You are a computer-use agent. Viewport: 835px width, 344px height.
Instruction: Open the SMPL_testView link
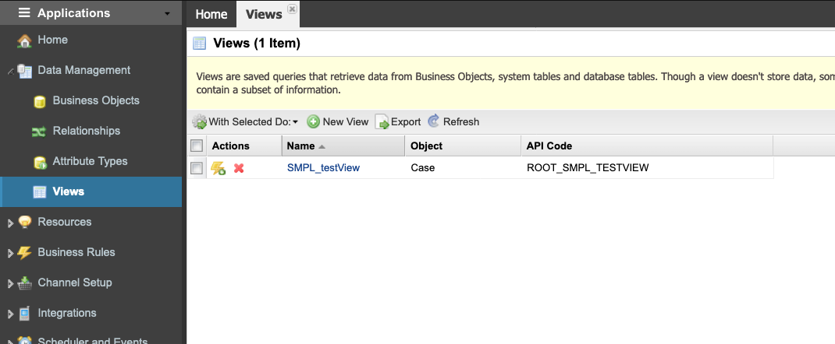point(323,168)
